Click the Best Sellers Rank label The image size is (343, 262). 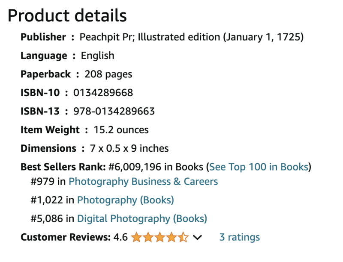(x=63, y=167)
